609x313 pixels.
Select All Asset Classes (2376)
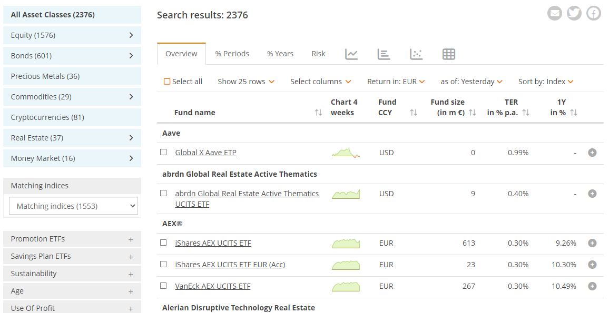[x=72, y=15]
